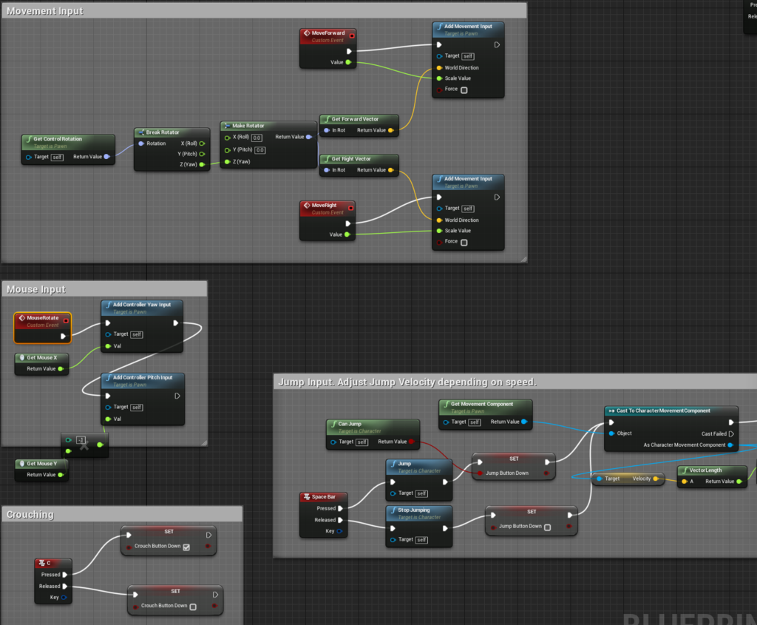757x625 pixels.
Task: Click the Break Rotator node header icon
Action: point(140,132)
